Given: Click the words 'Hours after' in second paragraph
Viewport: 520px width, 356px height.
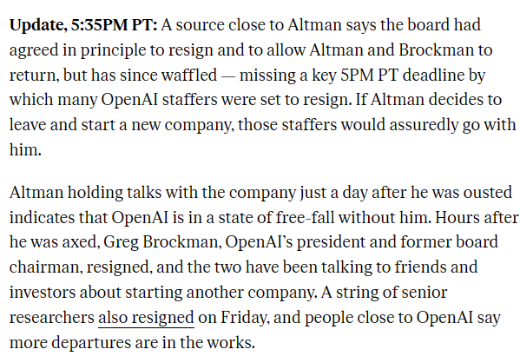Looking at the screenshot, I should point(477,218).
